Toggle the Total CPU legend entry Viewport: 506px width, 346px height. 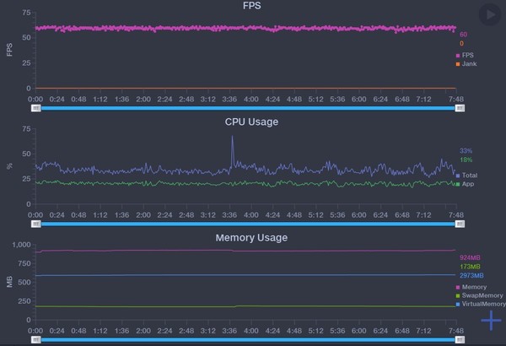[x=466, y=176]
